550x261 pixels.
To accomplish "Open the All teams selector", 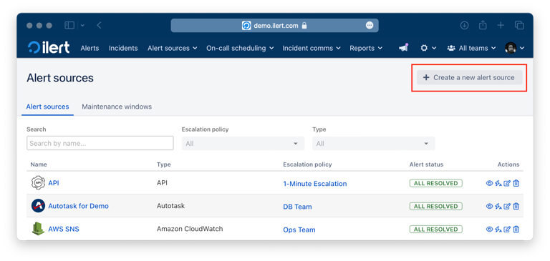I will [471, 49].
